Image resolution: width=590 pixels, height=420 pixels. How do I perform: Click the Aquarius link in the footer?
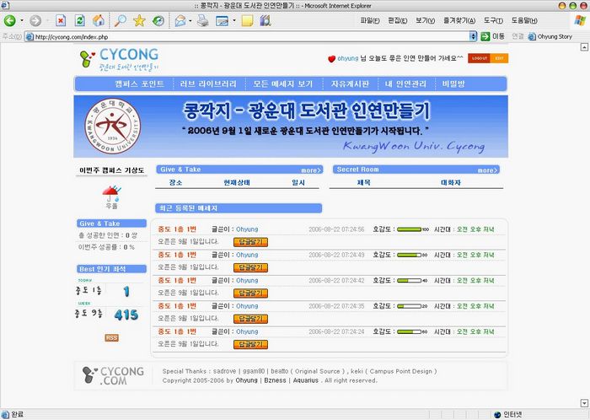(305, 380)
